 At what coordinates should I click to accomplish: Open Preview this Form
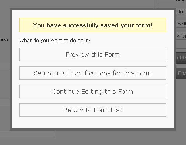93,55
